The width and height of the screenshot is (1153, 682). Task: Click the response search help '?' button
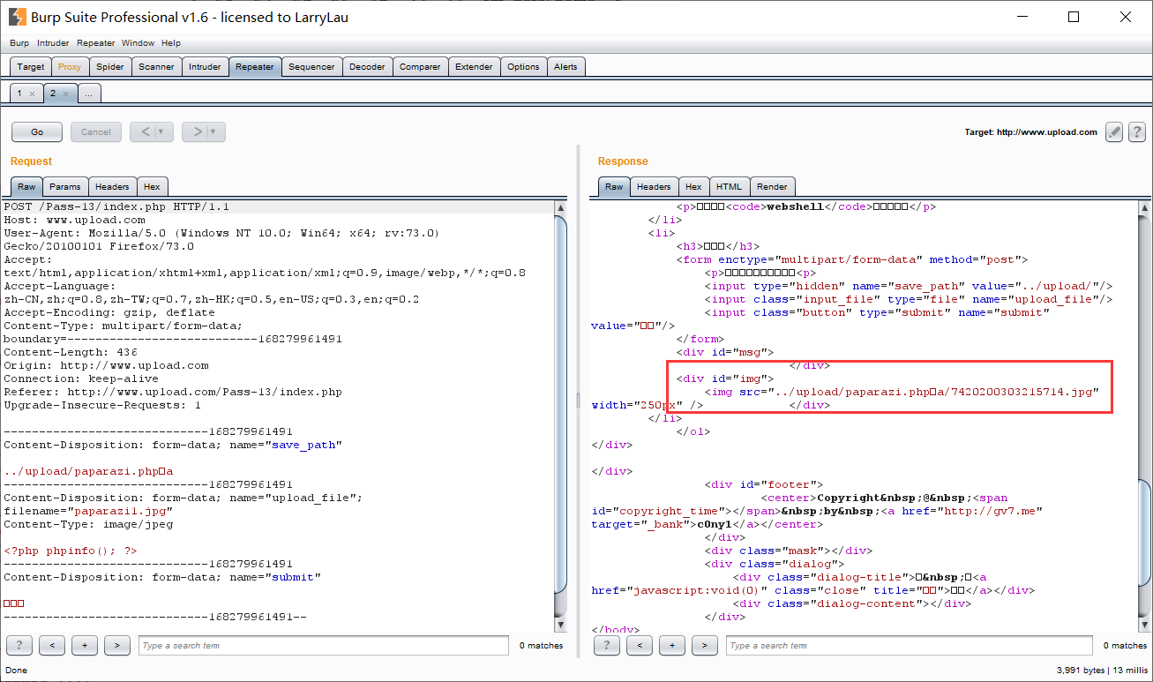pos(607,646)
